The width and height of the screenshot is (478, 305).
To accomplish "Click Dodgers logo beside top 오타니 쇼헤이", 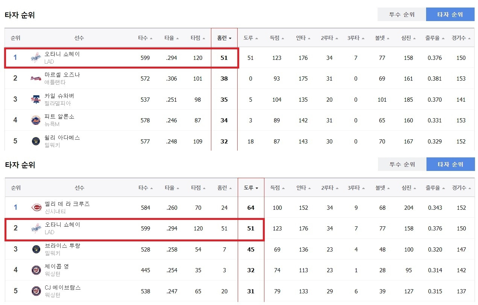I will [x=35, y=58].
